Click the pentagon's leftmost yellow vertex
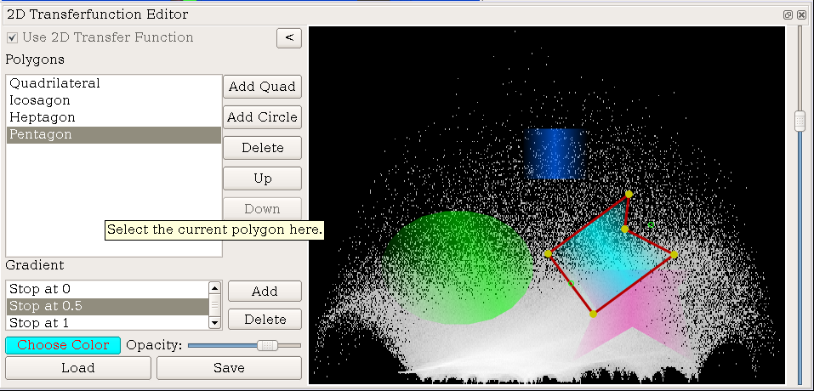The height and width of the screenshot is (391, 814). (549, 253)
